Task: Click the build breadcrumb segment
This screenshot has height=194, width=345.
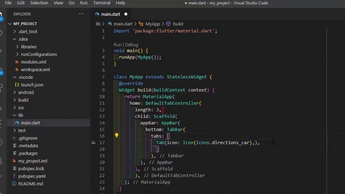Action: click(178, 24)
